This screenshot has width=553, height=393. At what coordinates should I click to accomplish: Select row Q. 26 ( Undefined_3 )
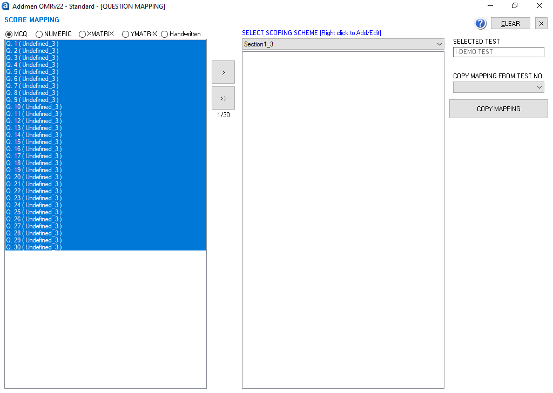[105, 219]
